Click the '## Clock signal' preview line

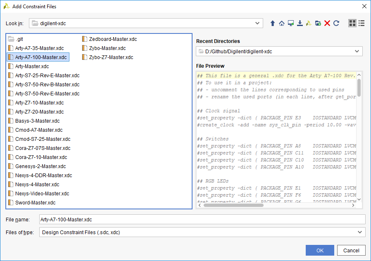(219, 111)
